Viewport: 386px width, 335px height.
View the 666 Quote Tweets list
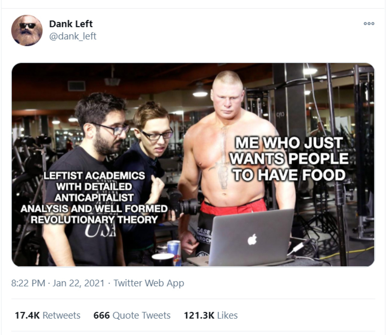click(132, 315)
